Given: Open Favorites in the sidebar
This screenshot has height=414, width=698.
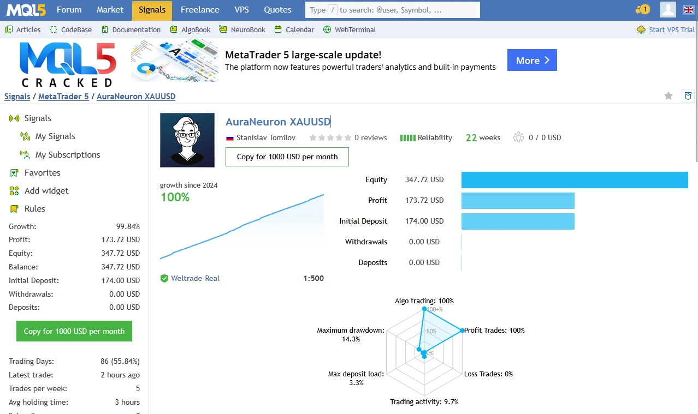Looking at the screenshot, I should point(43,173).
